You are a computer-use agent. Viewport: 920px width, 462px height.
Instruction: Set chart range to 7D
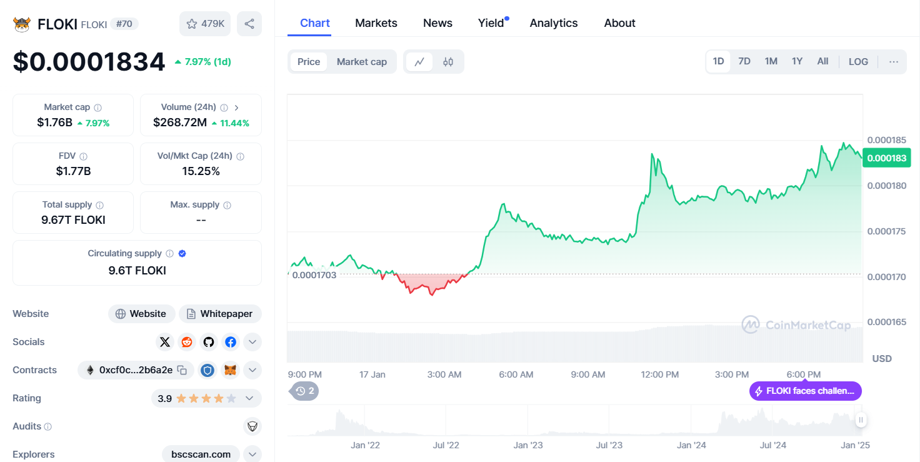pyautogui.click(x=744, y=61)
